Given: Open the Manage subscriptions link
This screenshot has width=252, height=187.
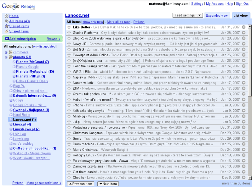Looking at the screenshot, I should (44, 183).
